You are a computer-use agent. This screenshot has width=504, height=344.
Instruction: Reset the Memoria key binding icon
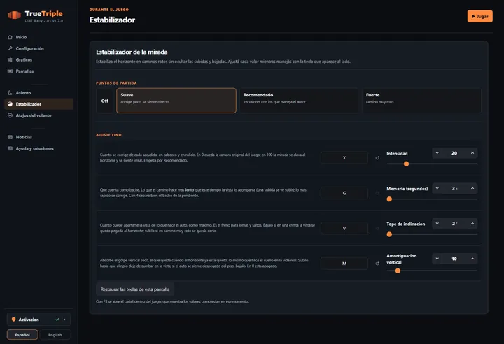pyautogui.click(x=377, y=193)
